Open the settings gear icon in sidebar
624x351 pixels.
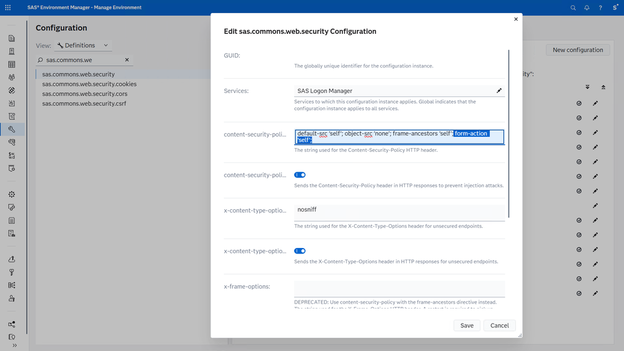click(x=11, y=194)
